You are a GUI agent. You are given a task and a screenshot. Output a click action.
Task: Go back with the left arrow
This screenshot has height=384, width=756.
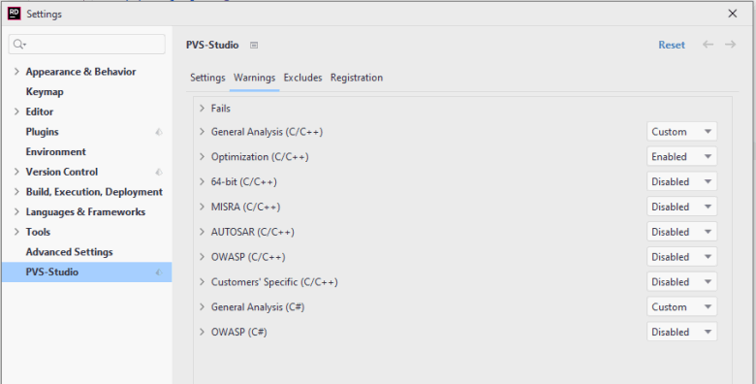click(x=708, y=45)
